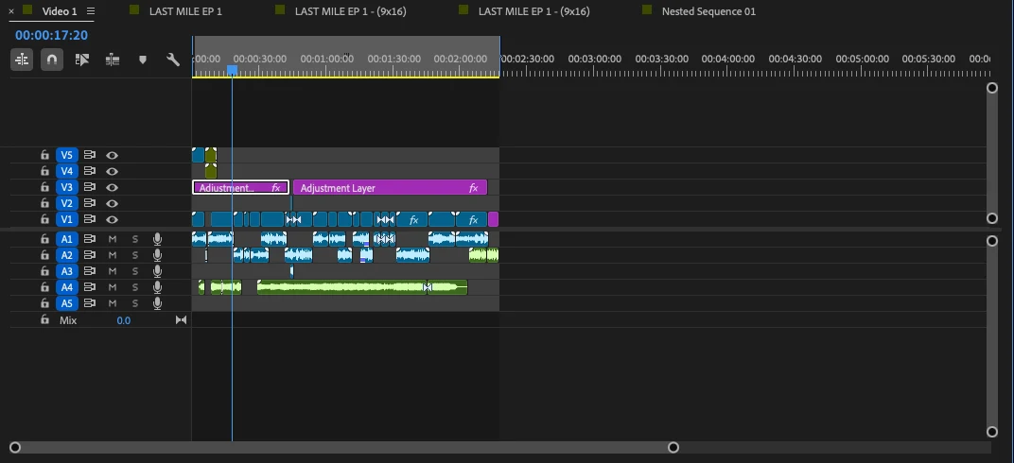The width and height of the screenshot is (1014, 463).
Task: Open the Video 1 panel menu
Action: point(91,11)
